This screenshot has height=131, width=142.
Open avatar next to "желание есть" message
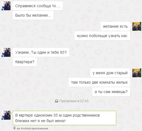137,26
